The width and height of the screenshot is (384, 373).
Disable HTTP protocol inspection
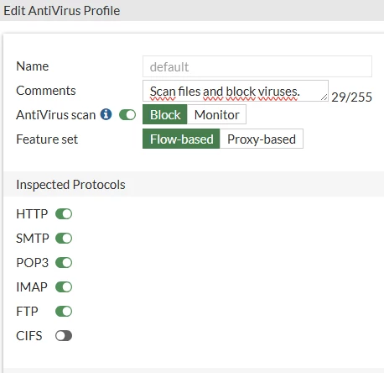(64, 214)
